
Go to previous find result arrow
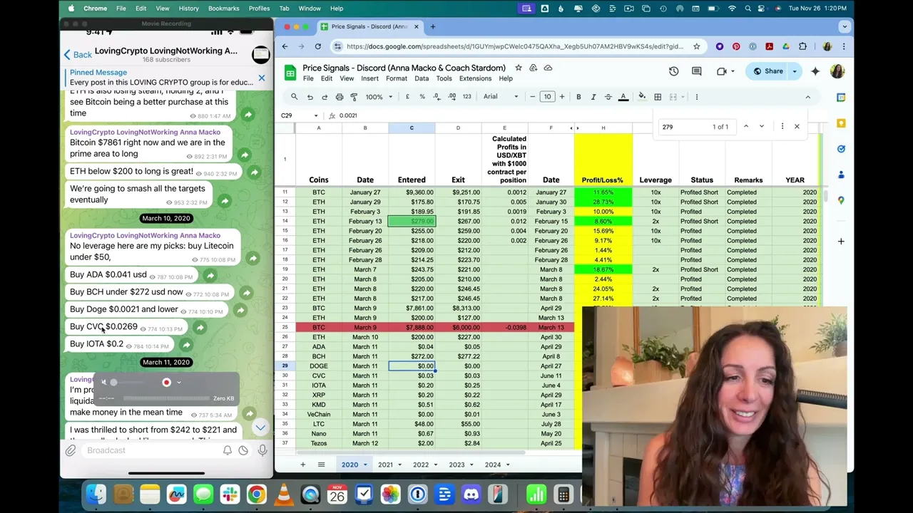coord(745,127)
